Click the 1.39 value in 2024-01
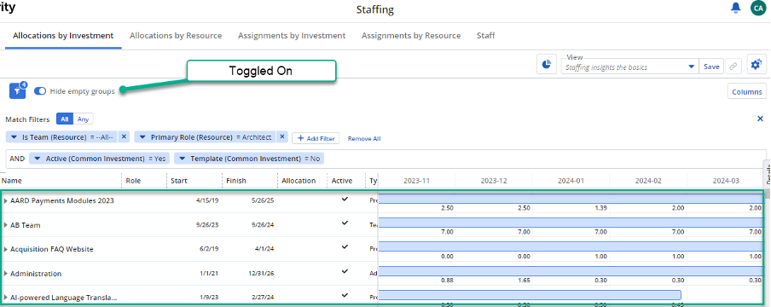The height and width of the screenshot is (307, 771). (x=601, y=207)
